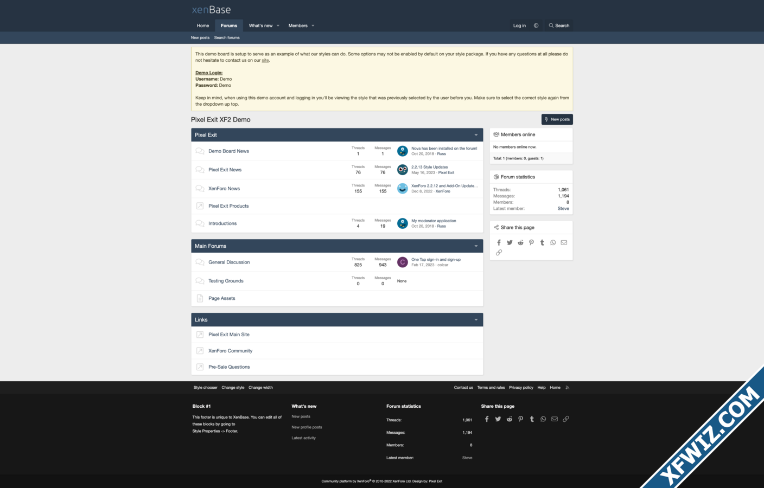The width and height of the screenshot is (764, 488).
Task: Click the Demo Board News forum icon
Action: coord(200,151)
